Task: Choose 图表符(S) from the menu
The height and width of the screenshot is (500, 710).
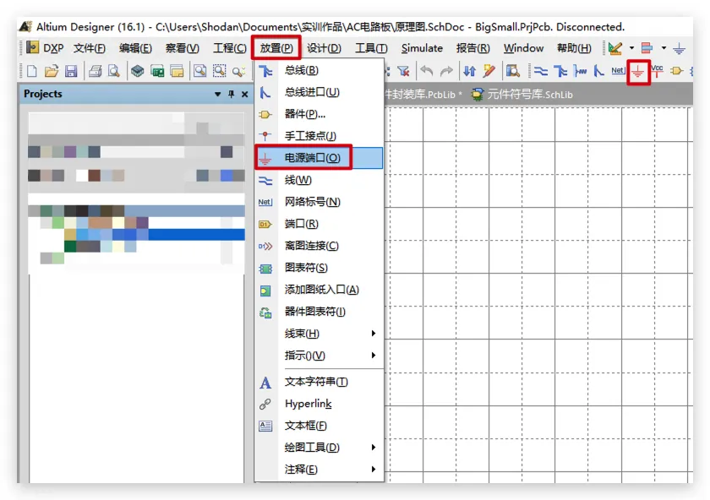Action: click(x=319, y=268)
